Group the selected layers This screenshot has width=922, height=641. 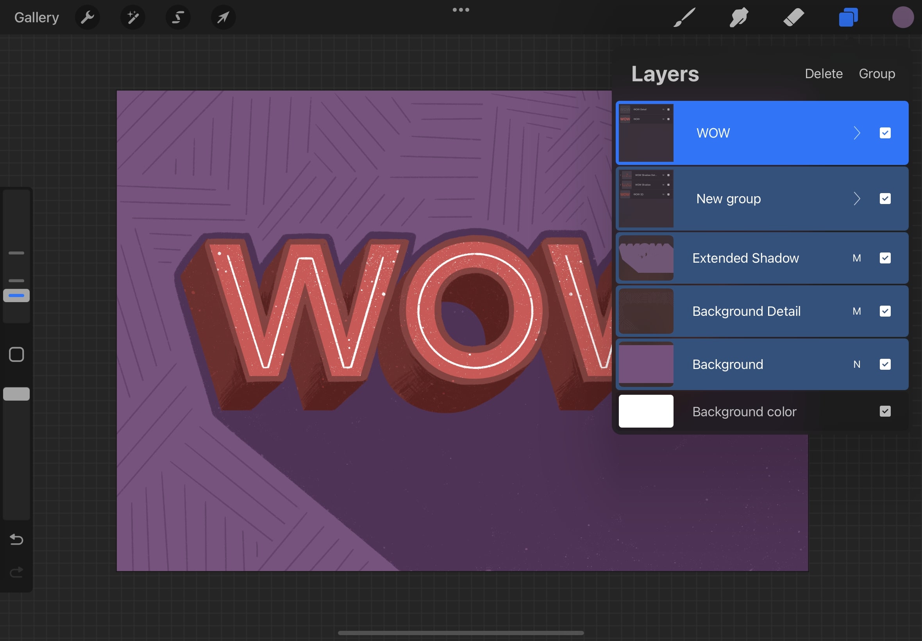pos(877,73)
